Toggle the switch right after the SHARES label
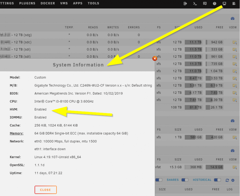Screen dimensions: 240x196 (x=185, y=180)
